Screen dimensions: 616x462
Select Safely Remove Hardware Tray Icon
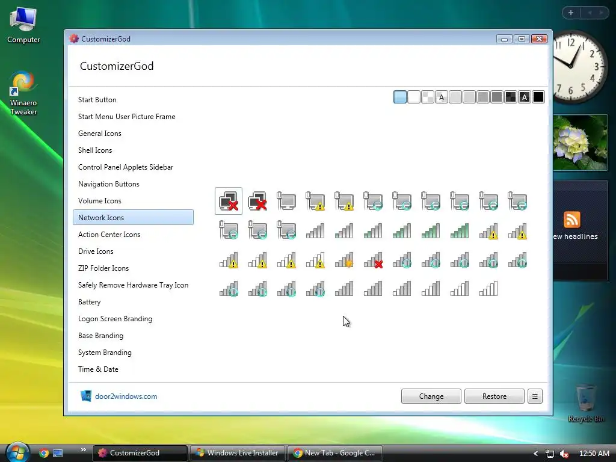[133, 285]
